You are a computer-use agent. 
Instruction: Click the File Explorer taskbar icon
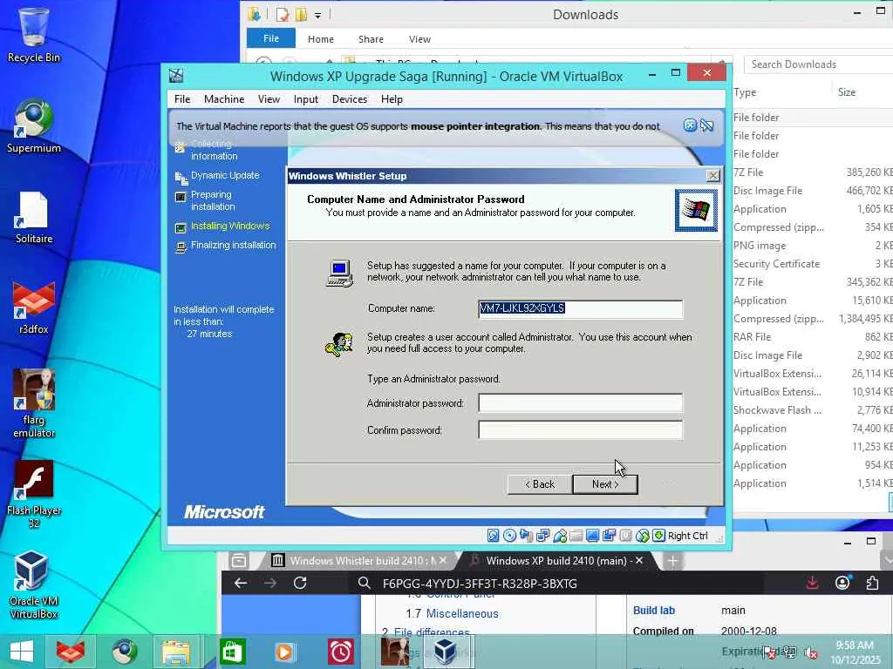176,652
